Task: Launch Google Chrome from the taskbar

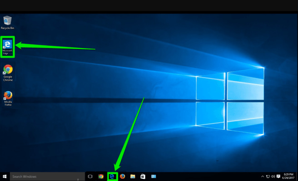Action: point(101,176)
